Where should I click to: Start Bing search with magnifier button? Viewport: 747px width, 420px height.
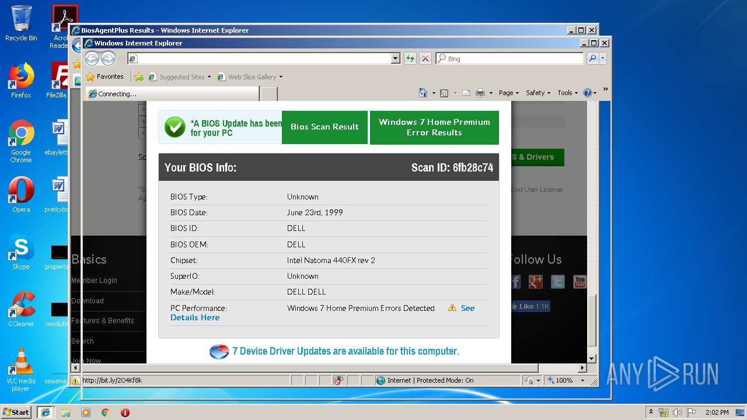click(592, 58)
